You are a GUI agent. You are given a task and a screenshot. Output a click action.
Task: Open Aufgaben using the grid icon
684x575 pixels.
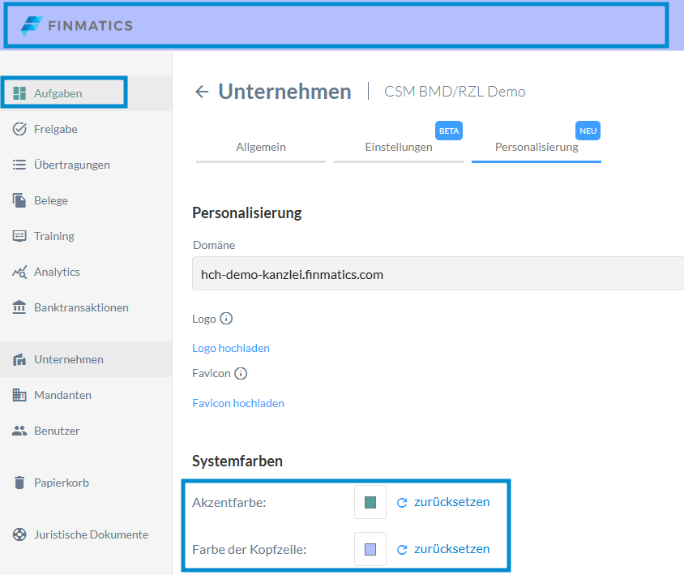20,92
